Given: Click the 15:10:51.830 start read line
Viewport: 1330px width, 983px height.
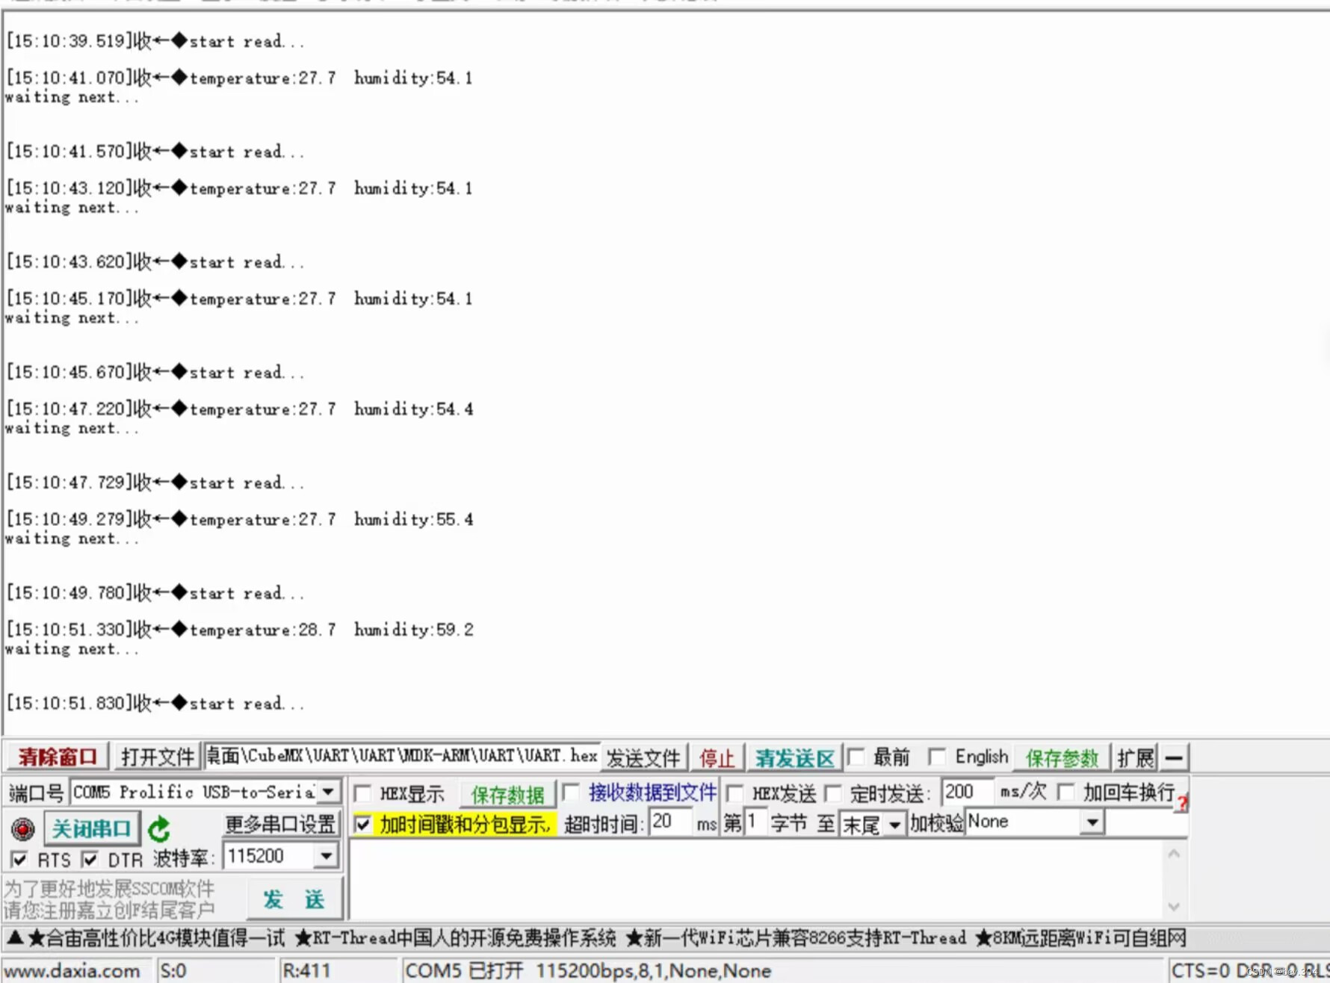Looking at the screenshot, I should [155, 703].
